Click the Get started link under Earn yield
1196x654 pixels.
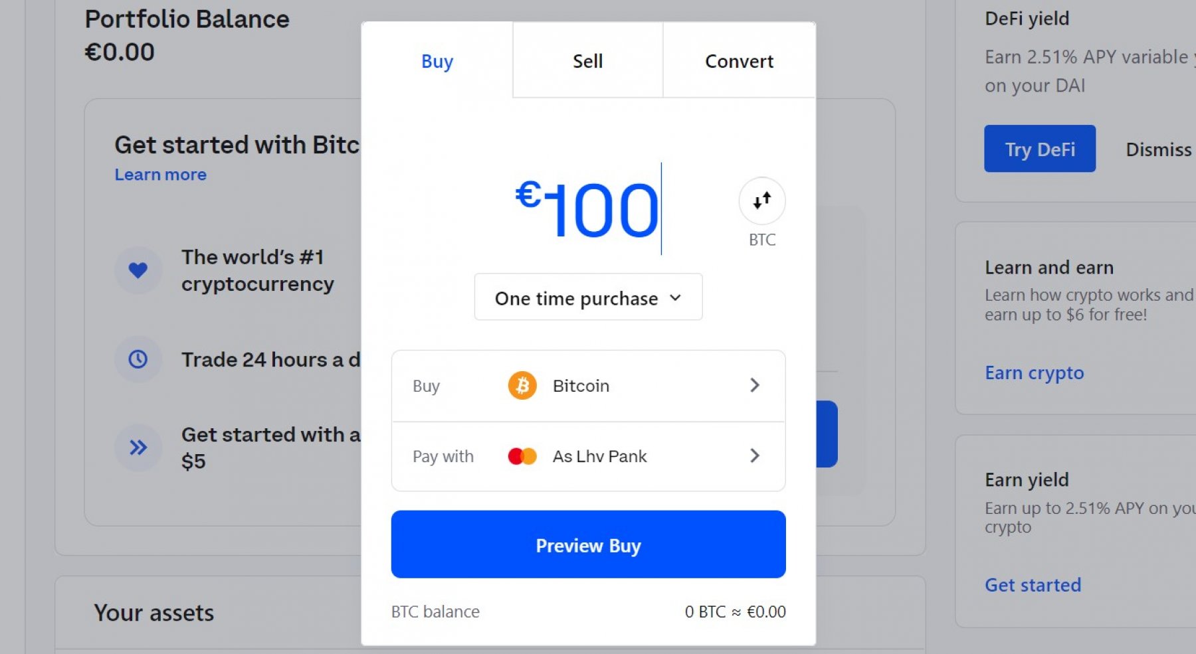click(1033, 585)
